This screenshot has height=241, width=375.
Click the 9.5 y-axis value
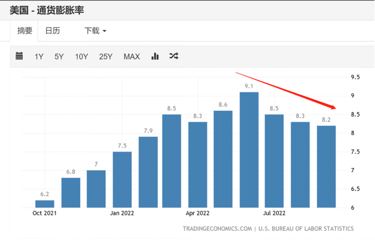pos(355,77)
